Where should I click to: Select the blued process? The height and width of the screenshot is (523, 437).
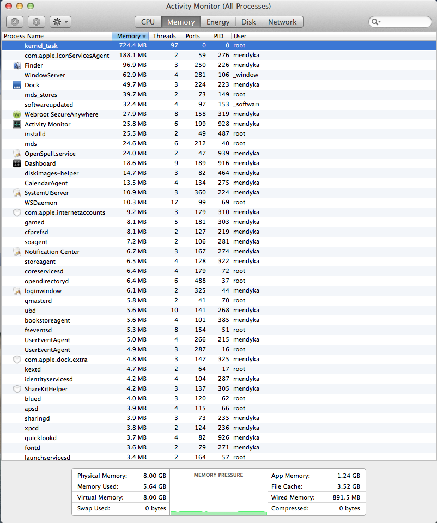(219, 399)
